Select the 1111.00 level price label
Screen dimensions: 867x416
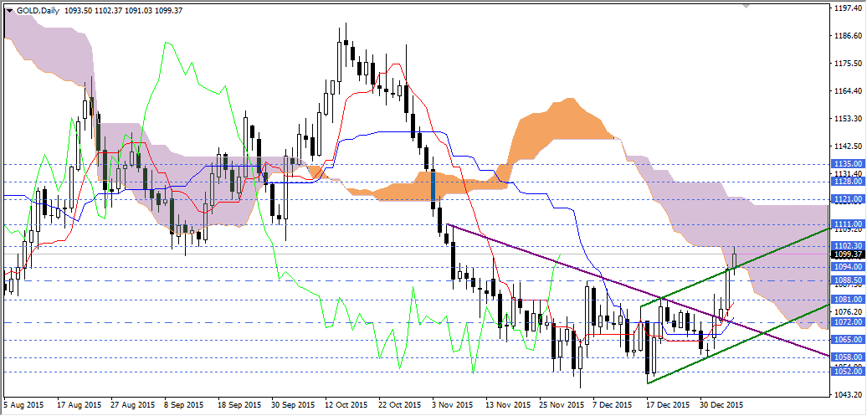click(x=847, y=223)
